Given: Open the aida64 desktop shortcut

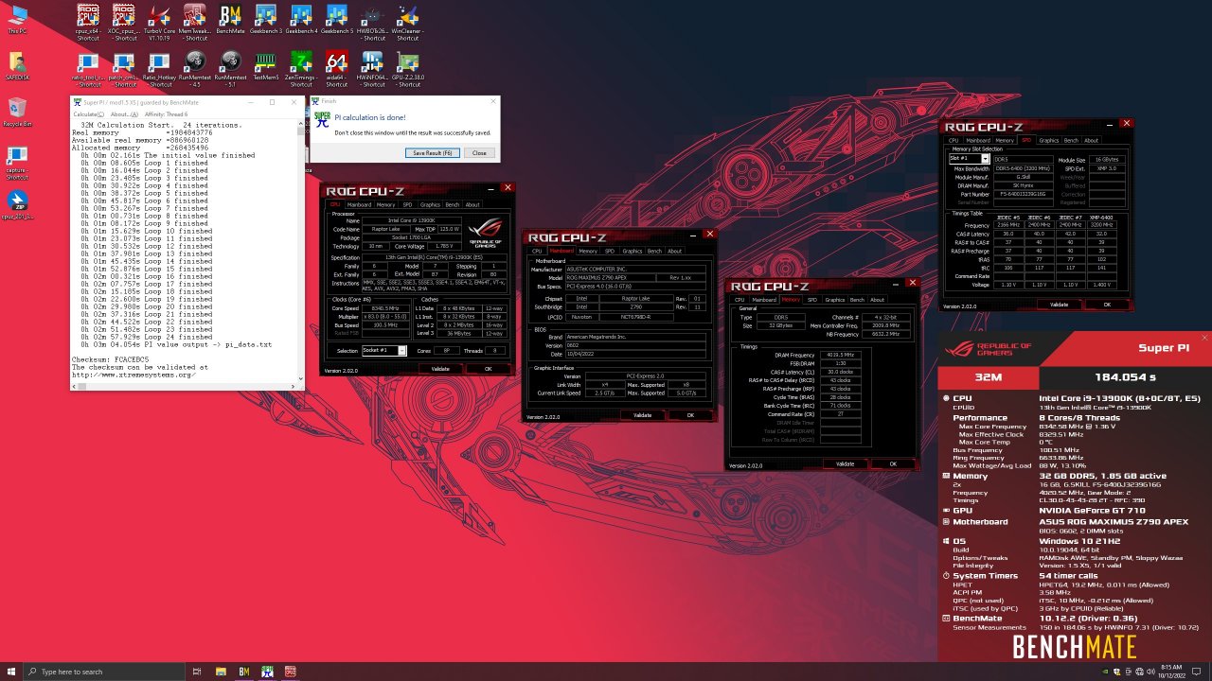Looking at the screenshot, I should coord(337,69).
